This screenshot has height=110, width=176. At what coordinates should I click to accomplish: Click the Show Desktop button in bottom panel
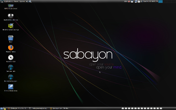click(2, 108)
